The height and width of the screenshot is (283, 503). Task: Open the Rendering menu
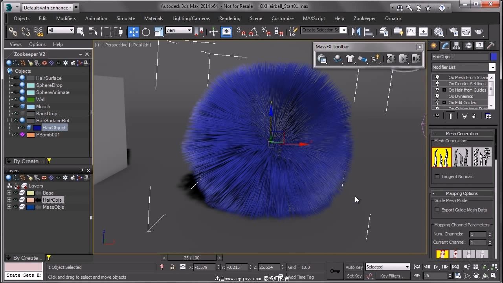click(x=230, y=18)
